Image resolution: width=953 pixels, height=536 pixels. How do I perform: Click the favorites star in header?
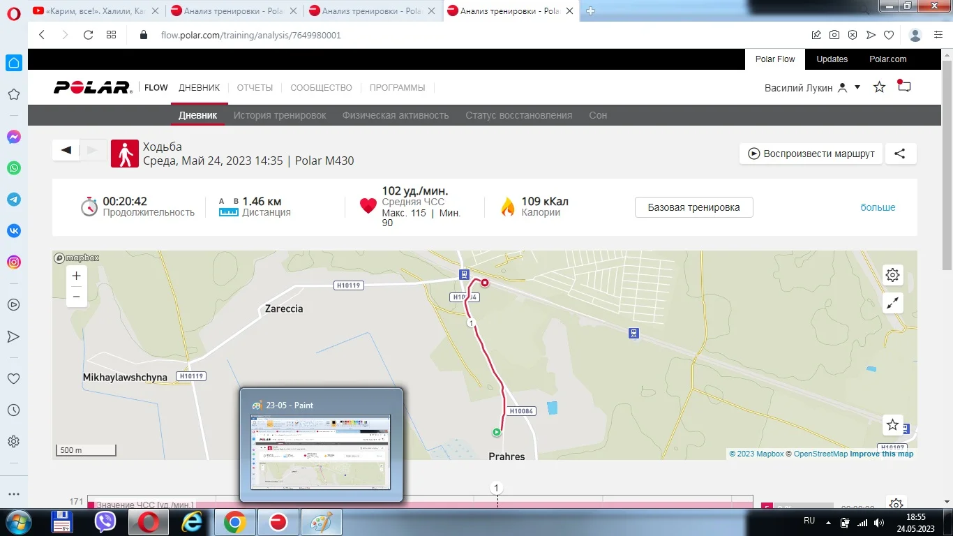(879, 87)
